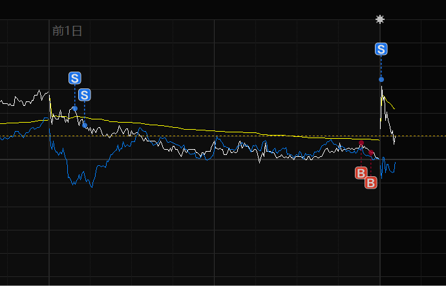Click the first S sell marker after 前1日

pos(75,78)
